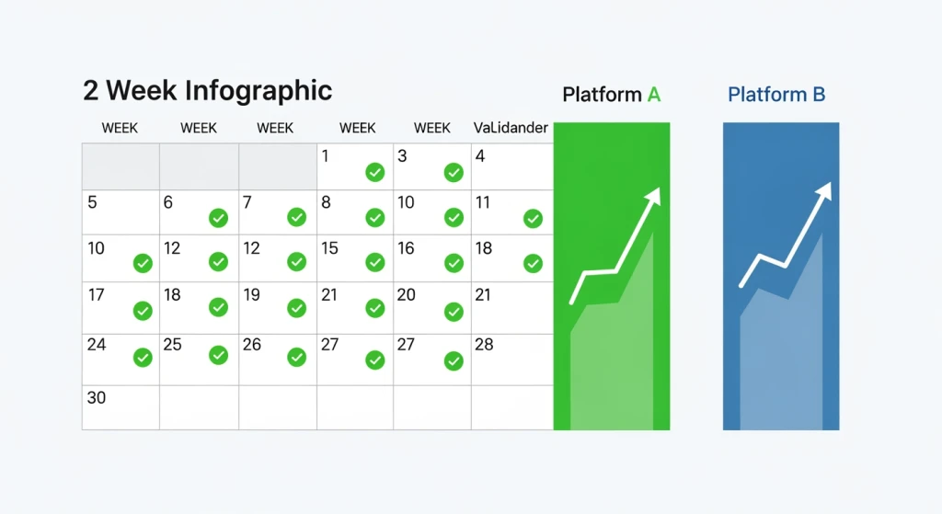
Task: Click the 2 Week Infographic title
Action: (207, 91)
